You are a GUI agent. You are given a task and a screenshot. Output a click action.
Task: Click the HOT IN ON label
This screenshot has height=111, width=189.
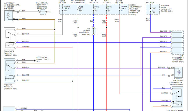click(x=150, y=3)
